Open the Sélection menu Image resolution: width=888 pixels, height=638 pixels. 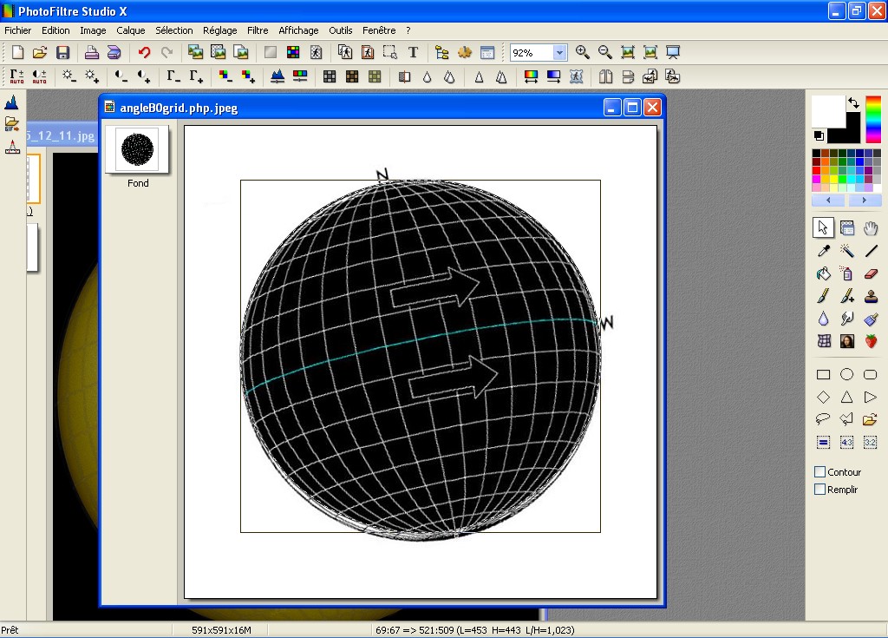tap(173, 30)
